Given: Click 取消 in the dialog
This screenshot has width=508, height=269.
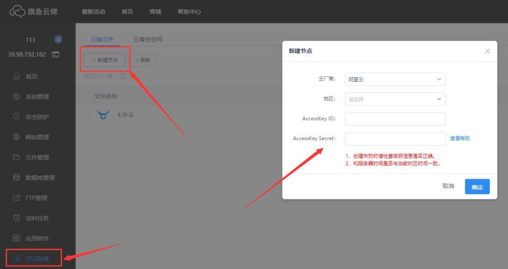Looking at the screenshot, I should click(x=449, y=186).
